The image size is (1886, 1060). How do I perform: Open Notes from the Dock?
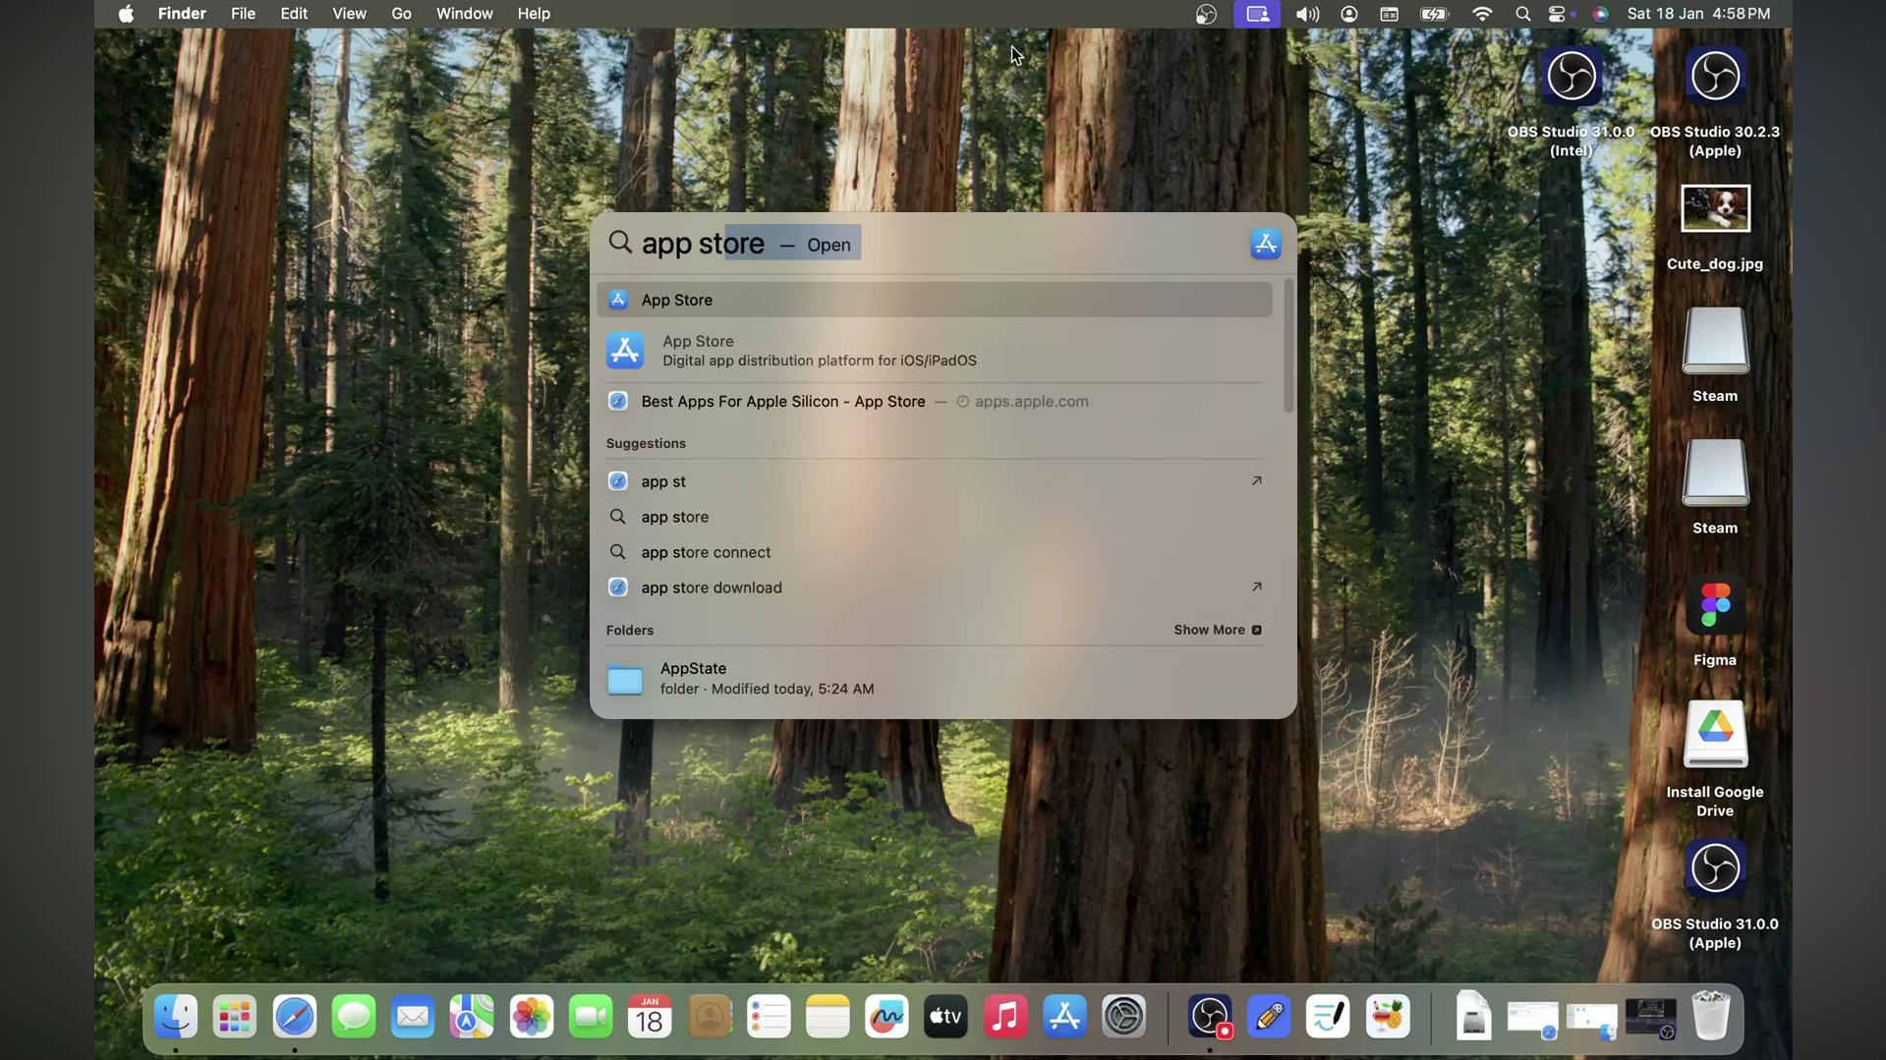pyautogui.click(x=828, y=1017)
